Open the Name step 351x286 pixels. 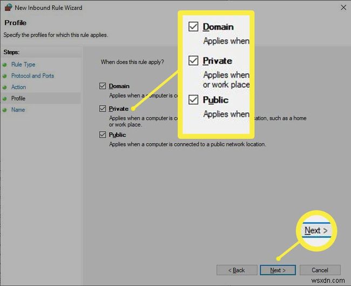point(18,110)
